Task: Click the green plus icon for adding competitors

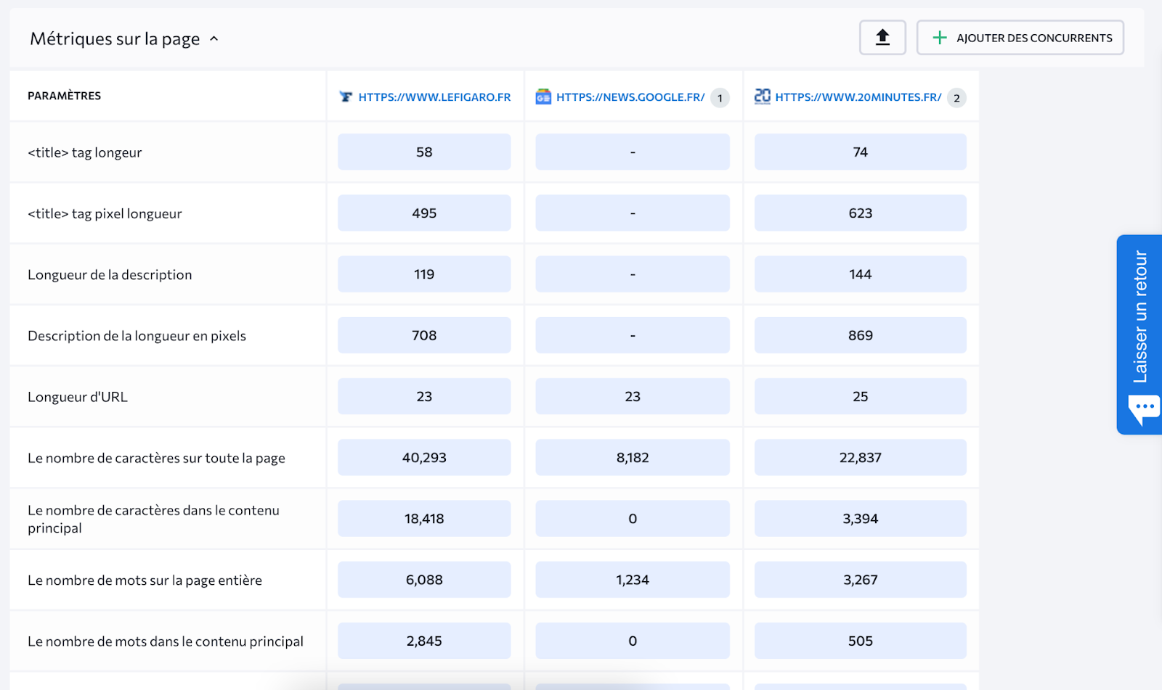Action: tap(939, 38)
